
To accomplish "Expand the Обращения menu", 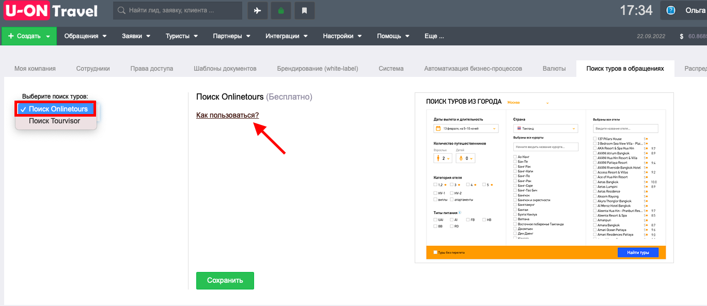I will tap(85, 36).
